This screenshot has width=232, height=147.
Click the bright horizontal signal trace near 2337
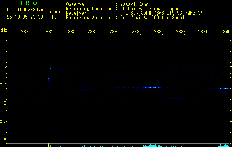[x=152, y=88]
